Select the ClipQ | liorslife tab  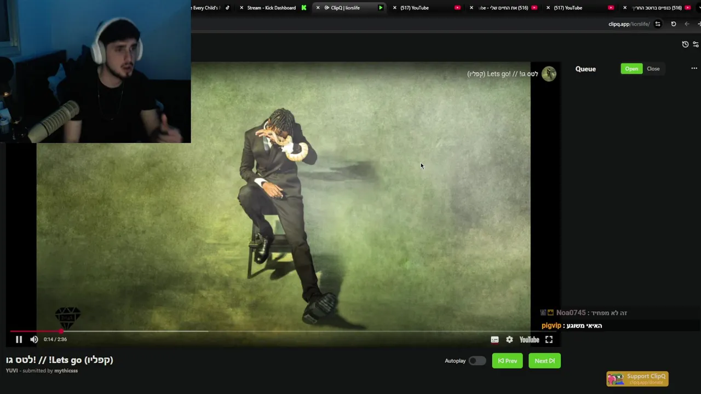(x=350, y=8)
